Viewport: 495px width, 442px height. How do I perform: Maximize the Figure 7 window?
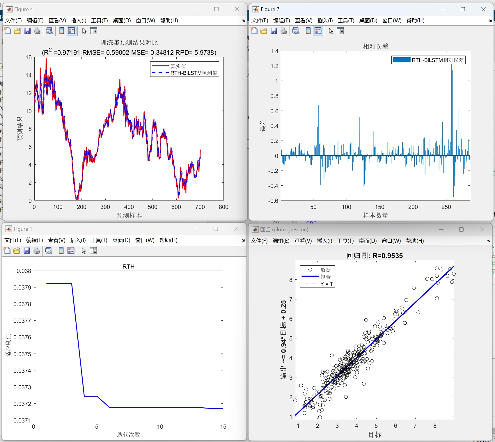point(463,9)
